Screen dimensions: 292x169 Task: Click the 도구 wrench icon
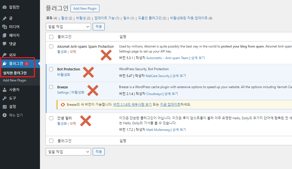[5, 98]
